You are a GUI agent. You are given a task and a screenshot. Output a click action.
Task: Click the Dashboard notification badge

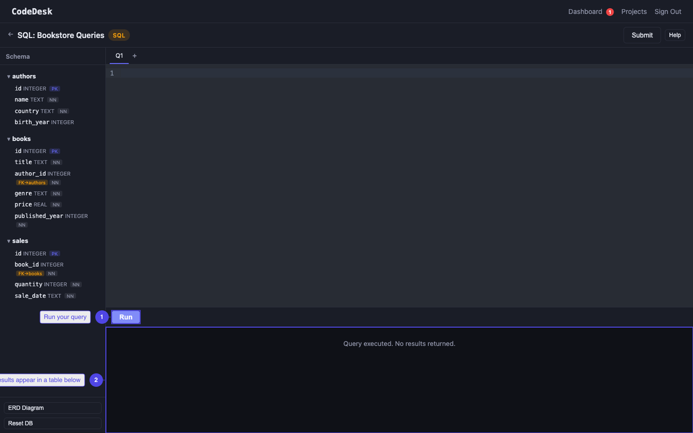pos(610,11)
